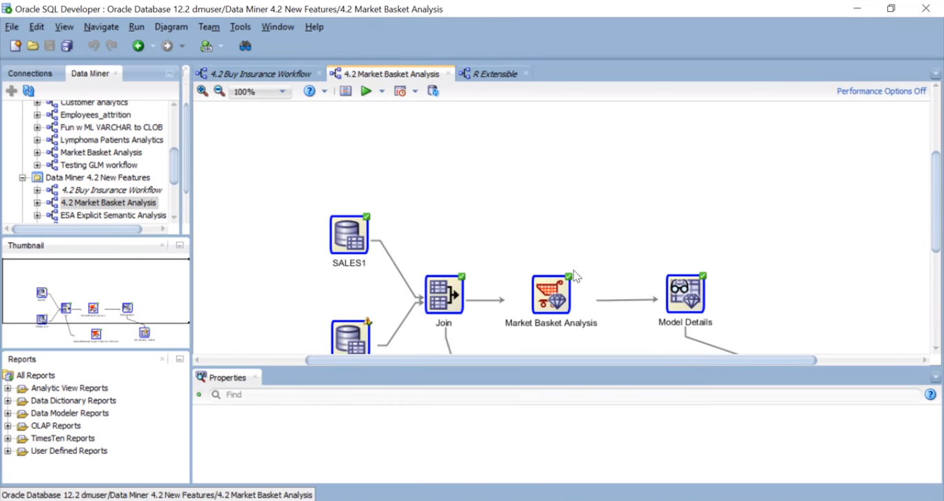This screenshot has height=501, width=944.
Task: Toggle Performance Options Off link
Action: tap(881, 91)
